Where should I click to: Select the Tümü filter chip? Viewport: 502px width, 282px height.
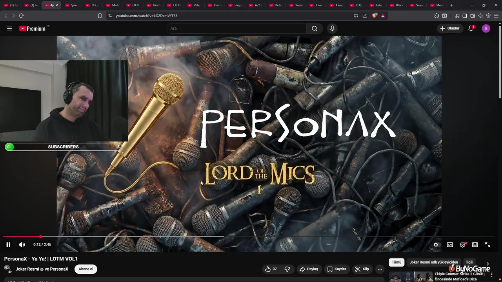(397, 262)
